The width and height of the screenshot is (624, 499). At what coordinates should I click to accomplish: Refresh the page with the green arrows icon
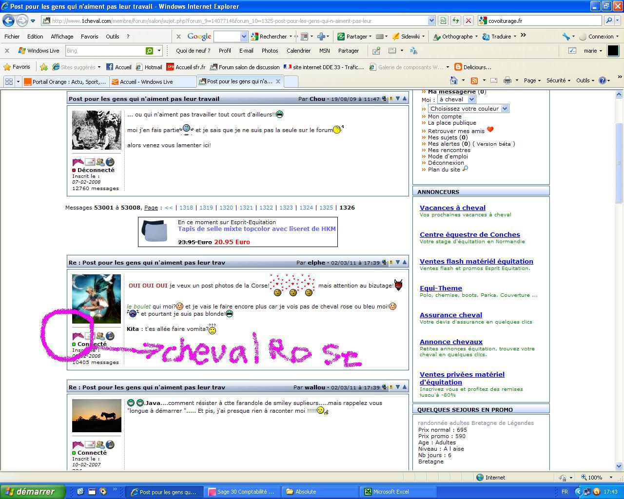[455, 20]
